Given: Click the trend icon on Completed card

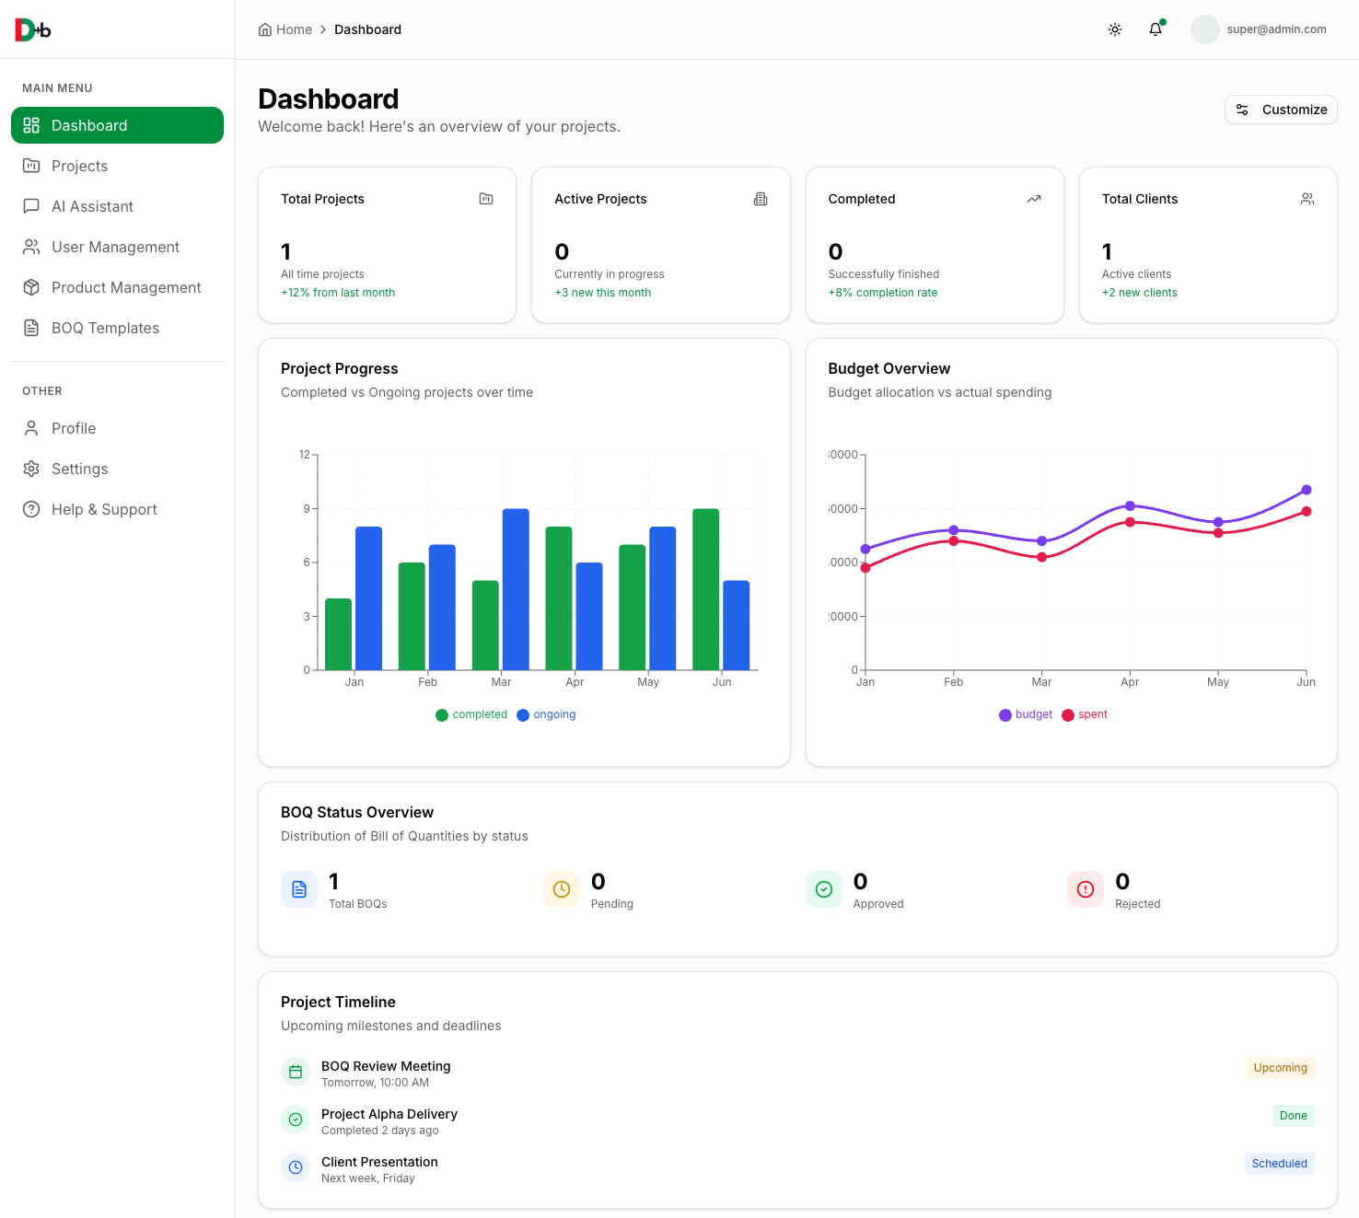Looking at the screenshot, I should pyautogui.click(x=1033, y=199).
